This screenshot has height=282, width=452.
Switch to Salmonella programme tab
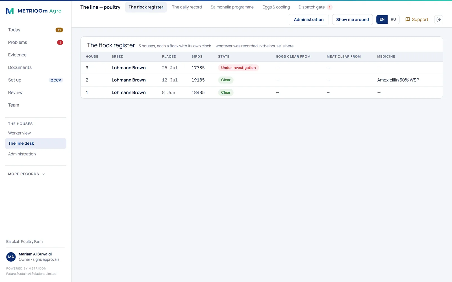pos(232,7)
